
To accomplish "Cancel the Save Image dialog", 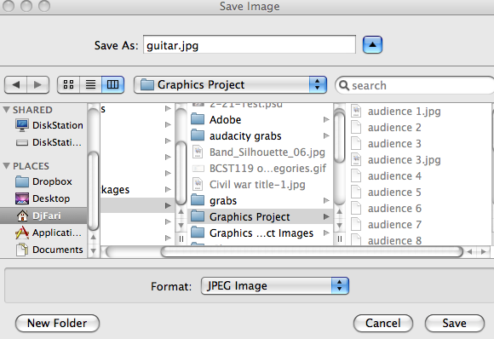I will [x=383, y=324].
